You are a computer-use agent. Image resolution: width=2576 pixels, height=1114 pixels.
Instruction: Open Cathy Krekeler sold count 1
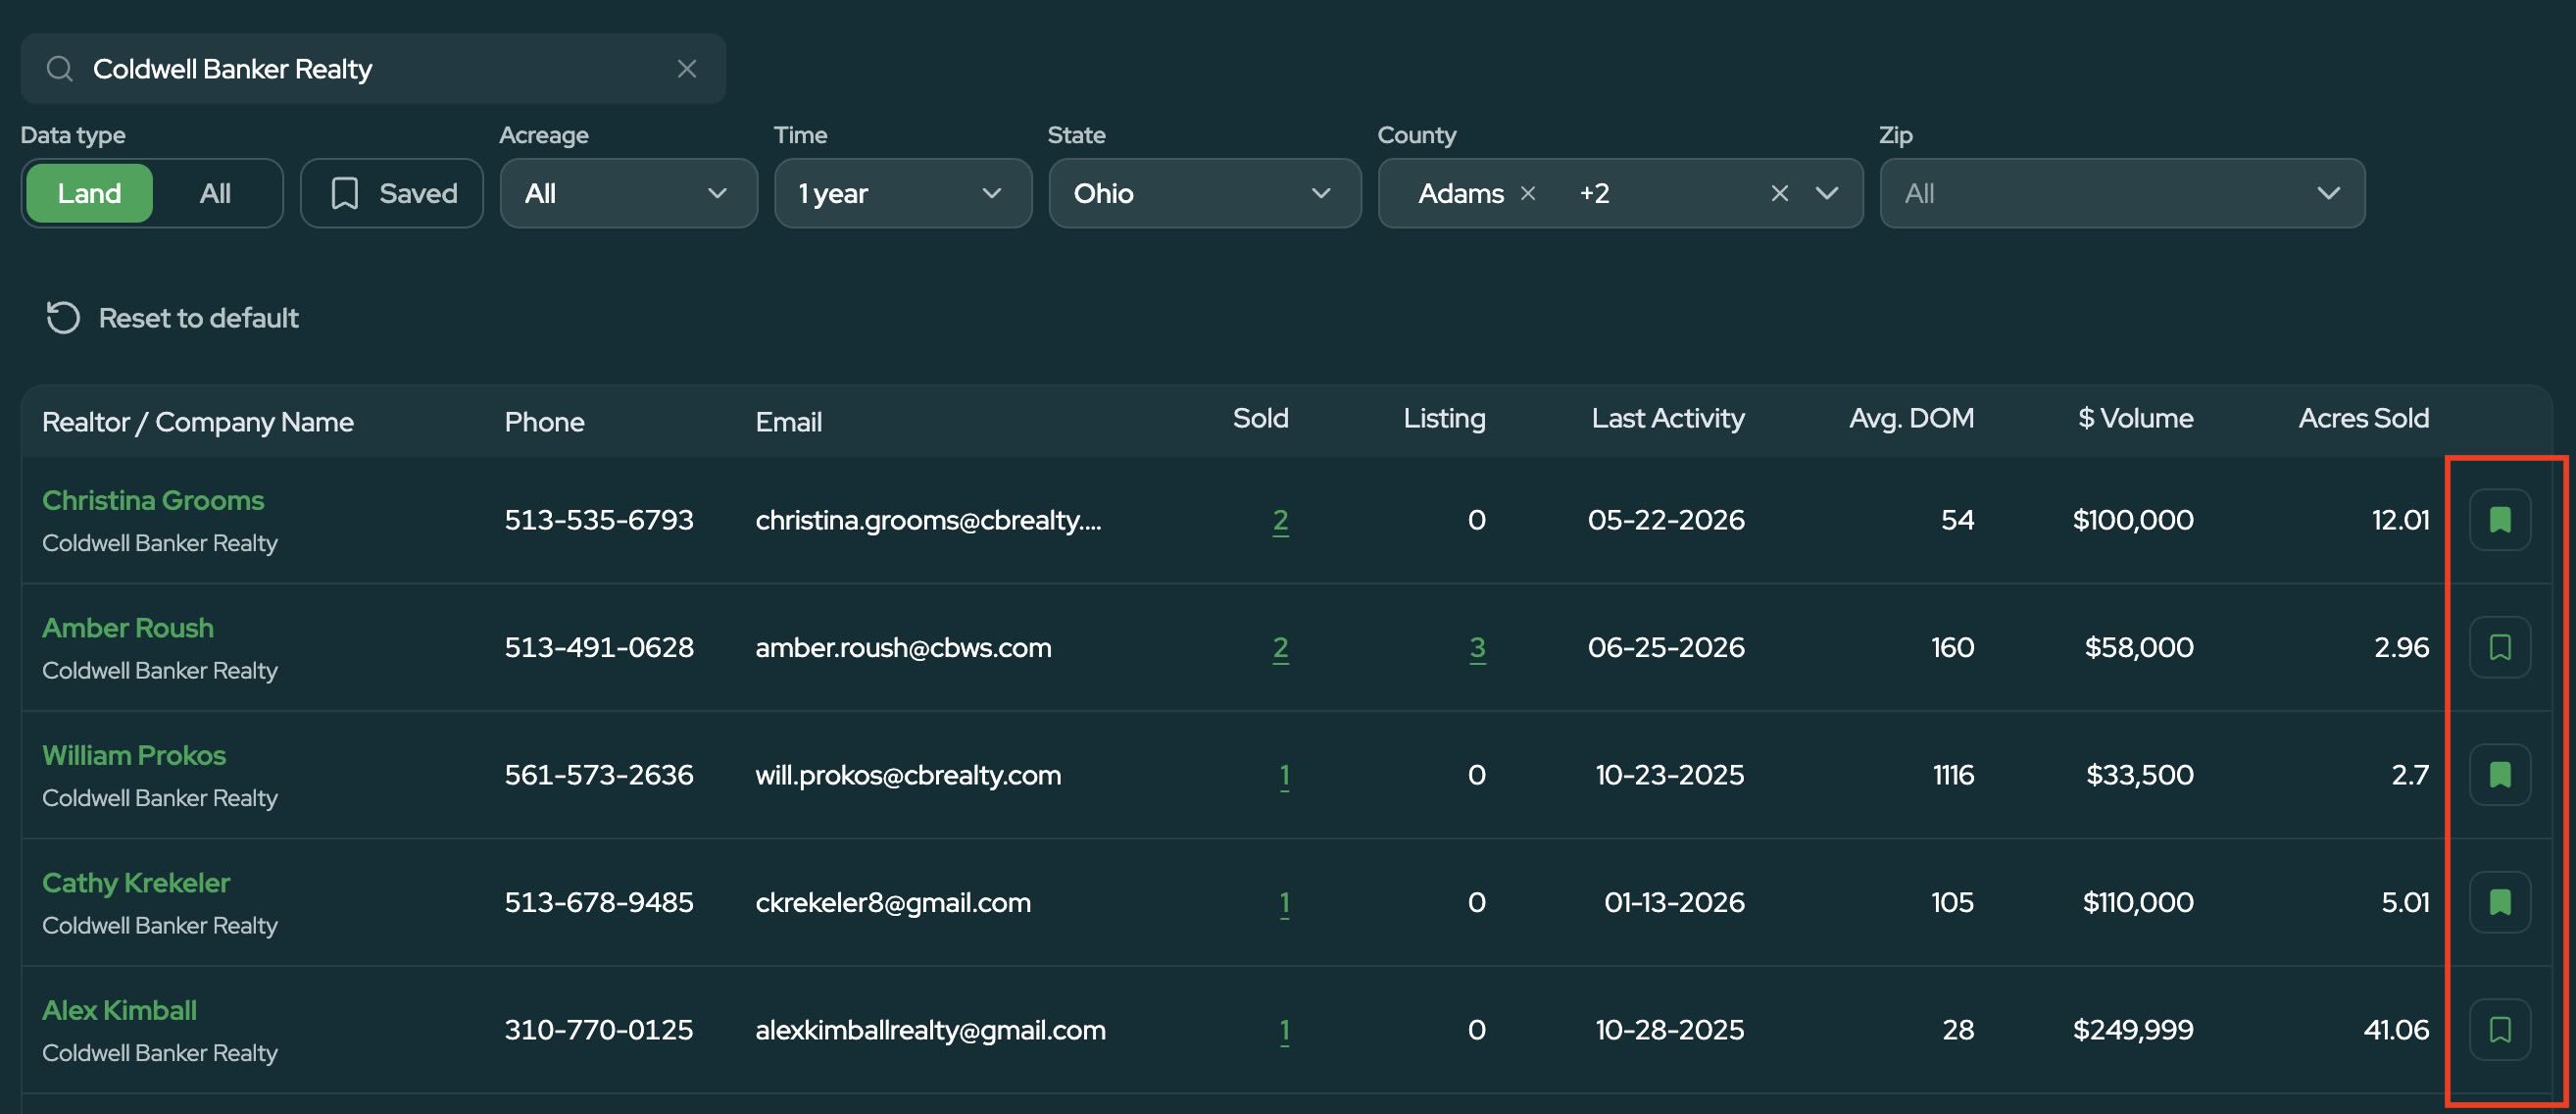tap(1284, 903)
